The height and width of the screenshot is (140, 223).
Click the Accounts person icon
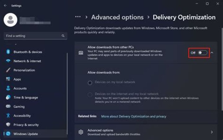coord(8,88)
